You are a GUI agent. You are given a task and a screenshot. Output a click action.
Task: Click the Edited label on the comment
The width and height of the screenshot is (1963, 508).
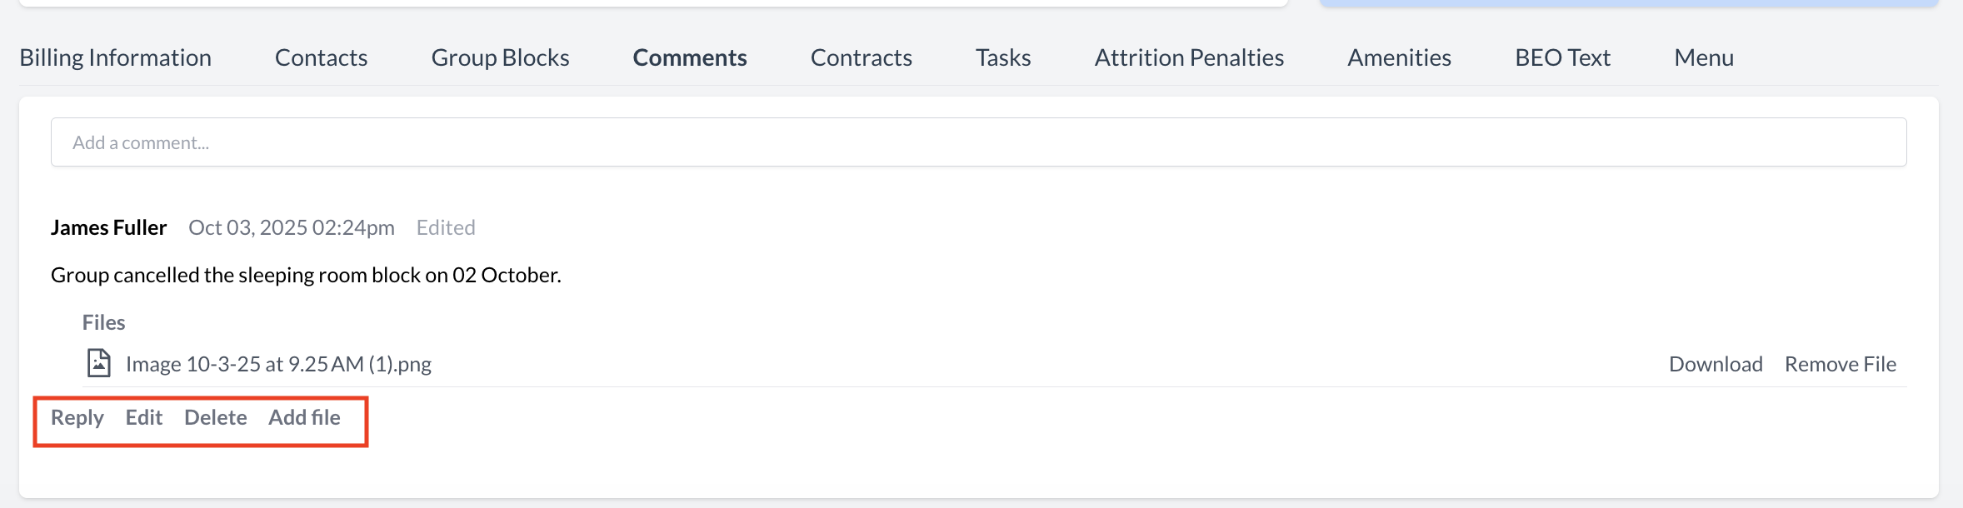[444, 227]
